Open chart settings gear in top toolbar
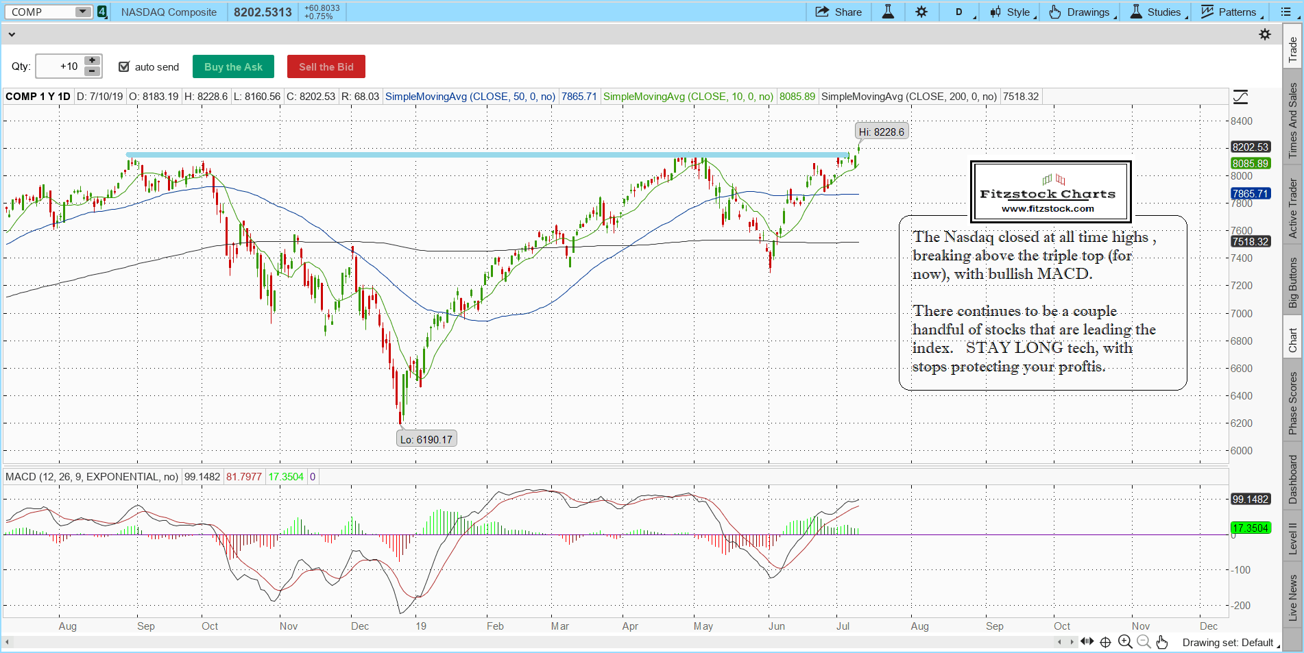 (x=921, y=12)
